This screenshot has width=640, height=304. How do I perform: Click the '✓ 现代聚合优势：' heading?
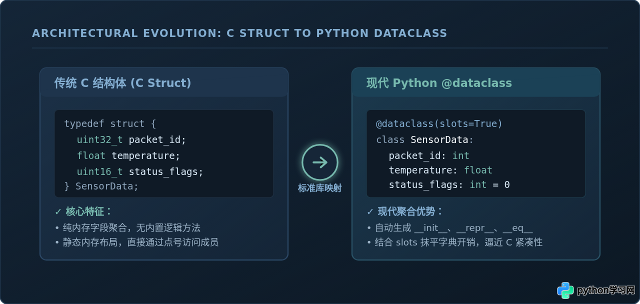tap(405, 211)
